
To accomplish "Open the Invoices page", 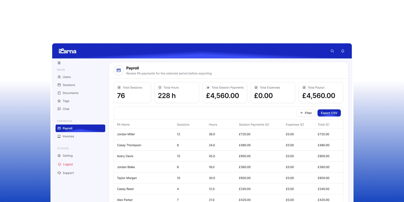I will point(68,136).
